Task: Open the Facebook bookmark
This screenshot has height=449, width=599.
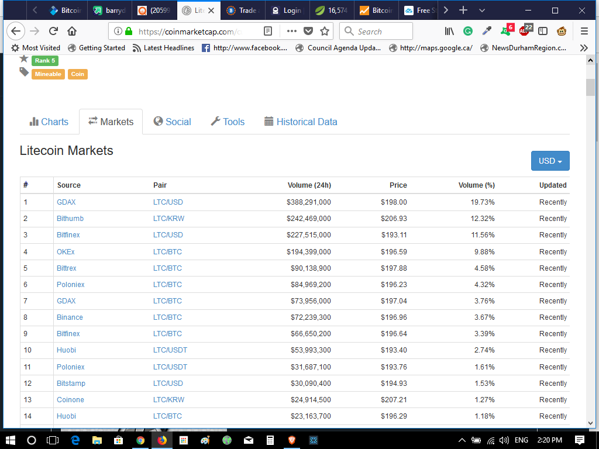Action: coord(245,48)
